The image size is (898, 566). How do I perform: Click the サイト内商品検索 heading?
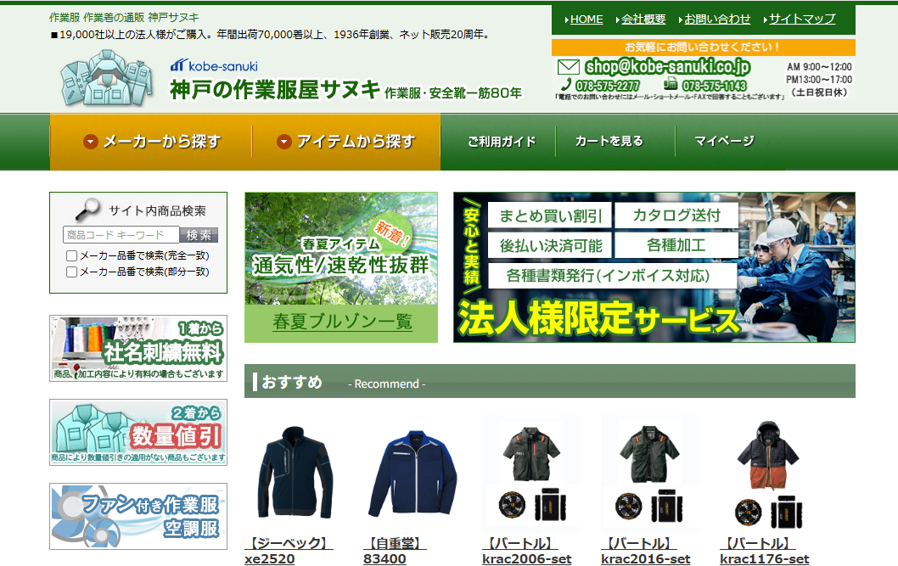(x=158, y=210)
